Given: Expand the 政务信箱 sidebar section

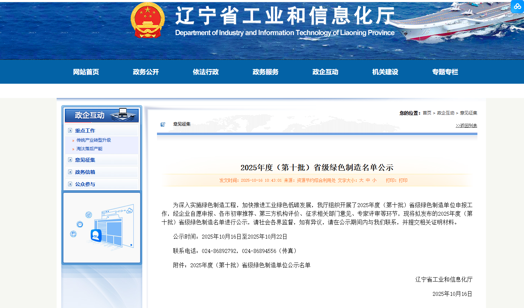Looking at the screenshot, I should [85, 172].
